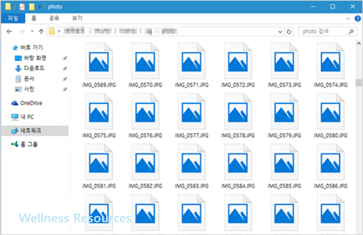Select OneDrive in navigation pane
The height and width of the screenshot is (235, 363).
point(27,103)
